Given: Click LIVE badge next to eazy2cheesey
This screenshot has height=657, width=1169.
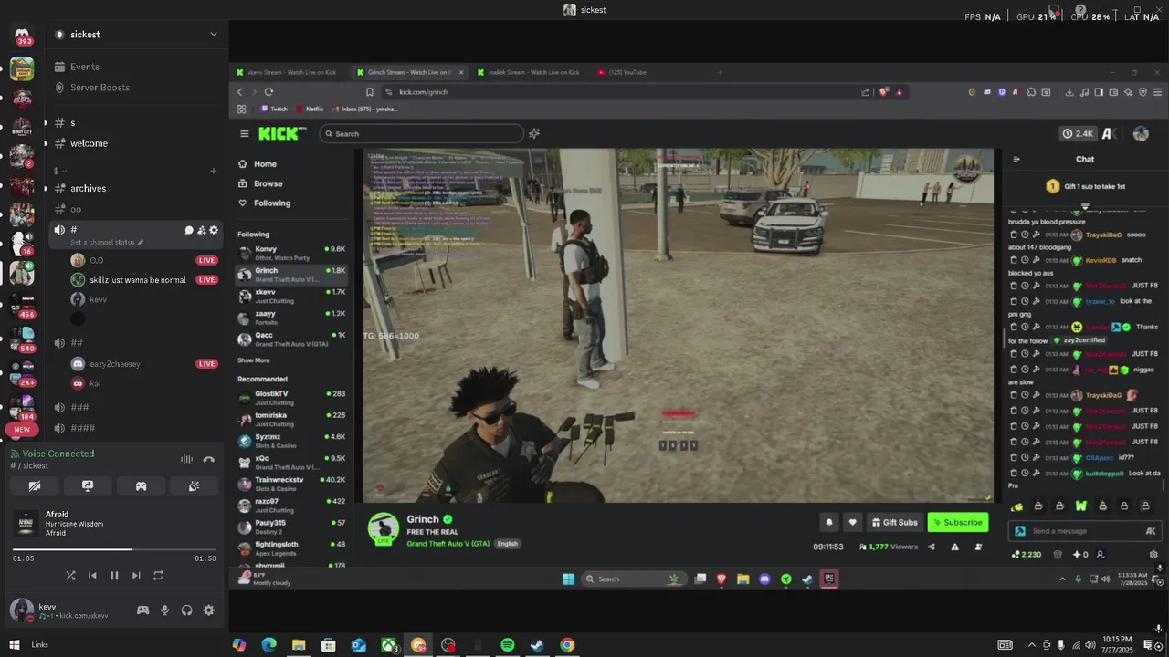Looking at the screenshot, I should coord(207,364).
